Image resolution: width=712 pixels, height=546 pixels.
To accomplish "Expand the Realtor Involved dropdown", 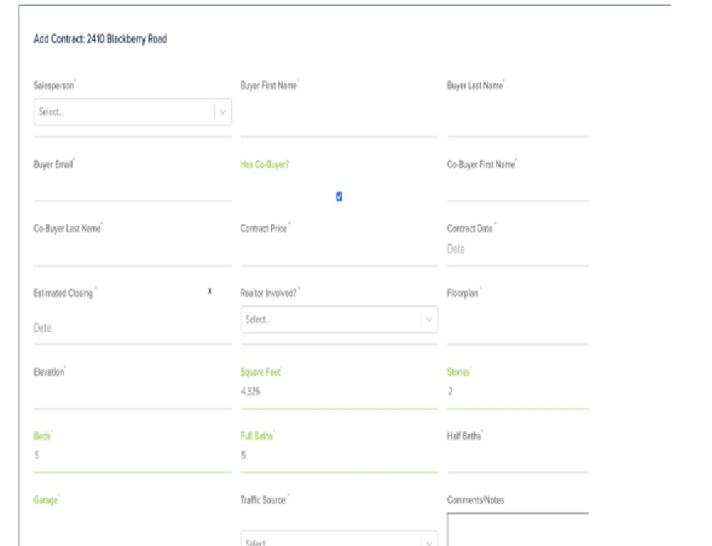I will click(x=339, y=320).
